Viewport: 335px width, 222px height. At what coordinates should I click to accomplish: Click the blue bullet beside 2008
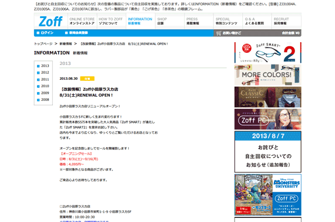point(38,100)
